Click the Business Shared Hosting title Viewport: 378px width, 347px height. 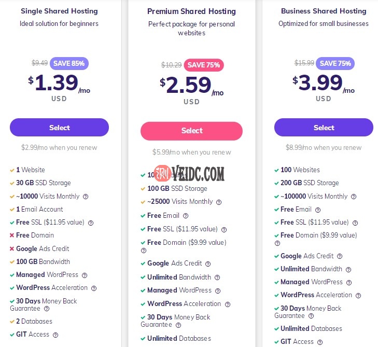click(324, 11)
